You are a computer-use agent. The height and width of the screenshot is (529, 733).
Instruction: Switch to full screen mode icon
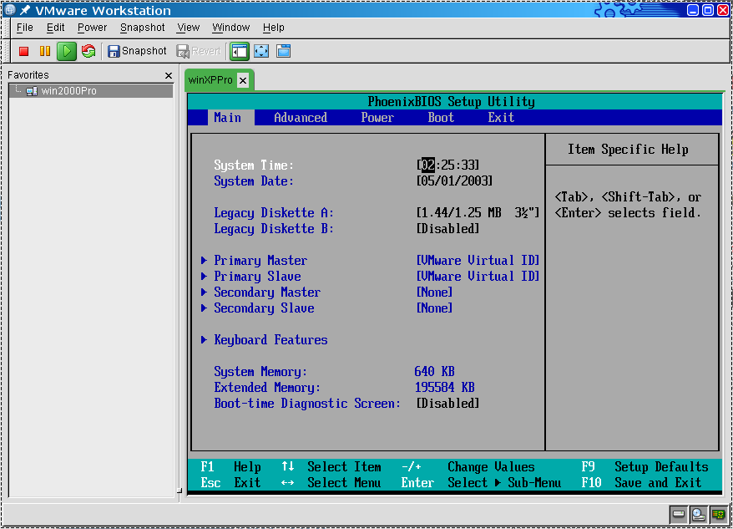click(261, 51)
